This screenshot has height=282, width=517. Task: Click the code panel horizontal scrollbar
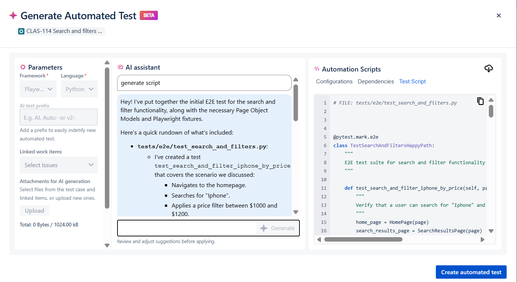(363, 239)
